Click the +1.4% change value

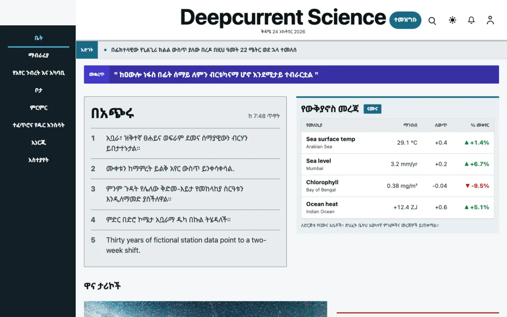pos(477,143)
